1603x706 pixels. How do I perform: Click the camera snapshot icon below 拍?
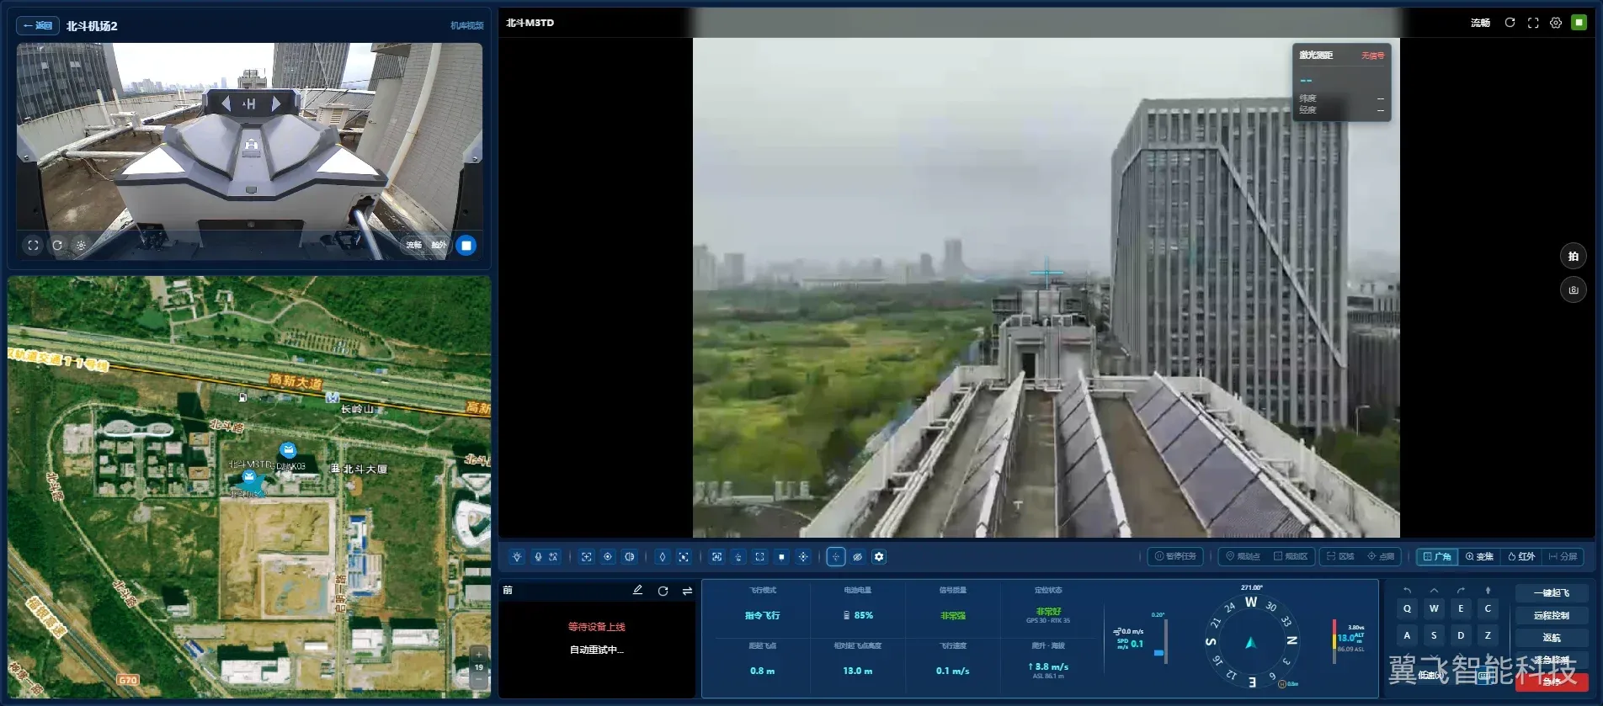click(1574, 290)
